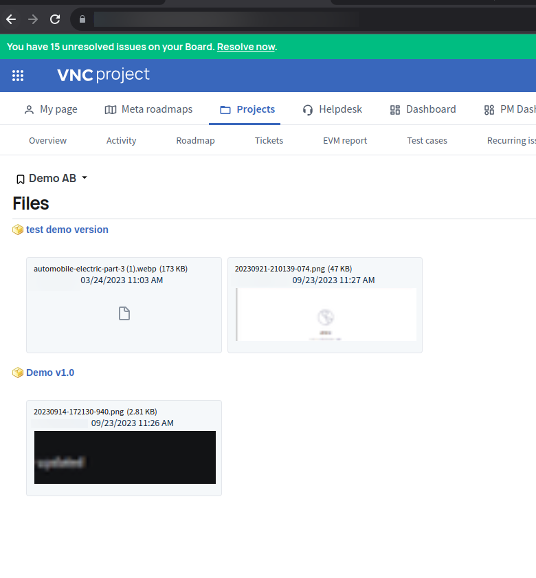Select the Tickets submenu item
This screenshot has width=536, height=578.
[269, 140]
